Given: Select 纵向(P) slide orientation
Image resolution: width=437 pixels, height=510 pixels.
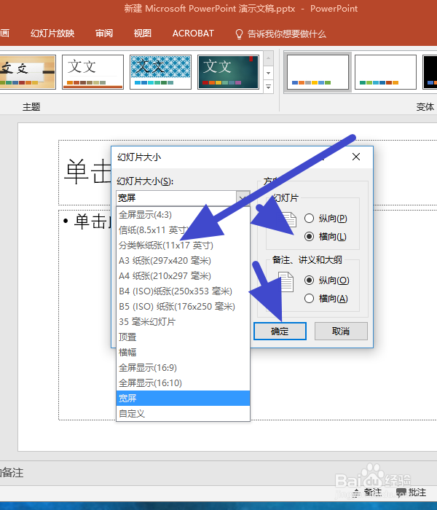Looking at the screenshot, I should [326, 219].
